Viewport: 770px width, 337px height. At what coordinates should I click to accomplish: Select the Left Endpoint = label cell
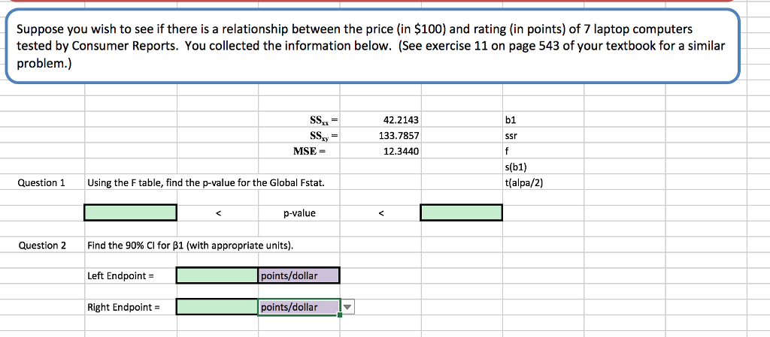pyautogui.click(x=120, y=275)
